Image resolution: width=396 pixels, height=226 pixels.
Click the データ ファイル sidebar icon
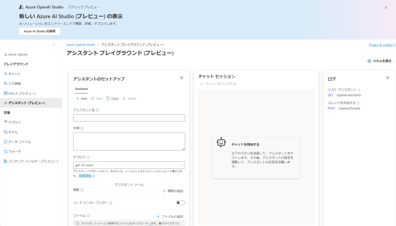click(x=5, y=142)
